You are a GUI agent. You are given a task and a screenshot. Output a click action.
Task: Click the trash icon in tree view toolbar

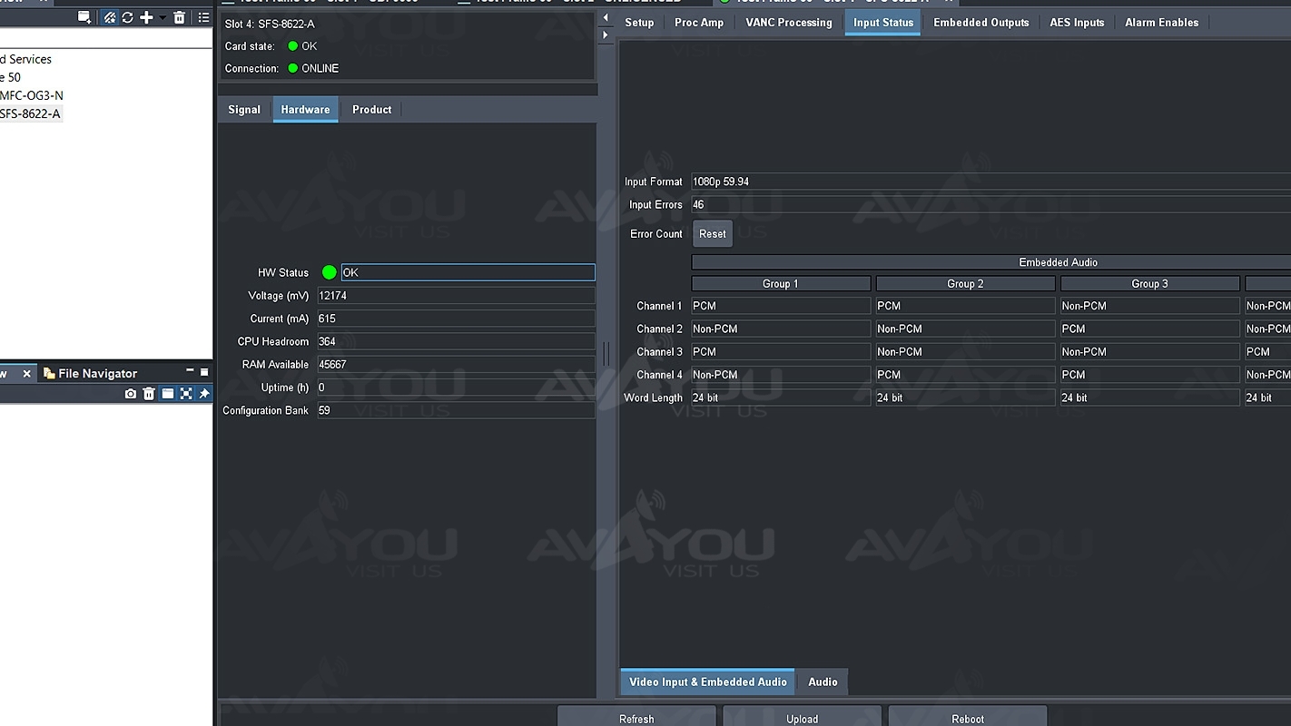(x=179, y=17)
